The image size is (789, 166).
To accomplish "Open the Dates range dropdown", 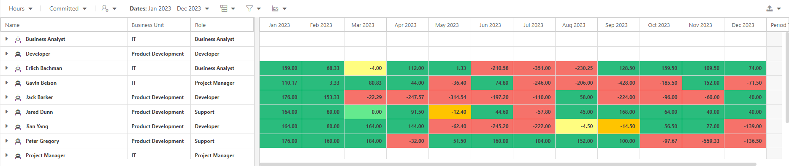I will (169, 8).
